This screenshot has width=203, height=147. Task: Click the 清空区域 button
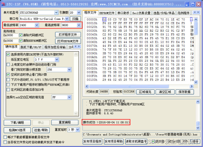(x=165, y=92)
